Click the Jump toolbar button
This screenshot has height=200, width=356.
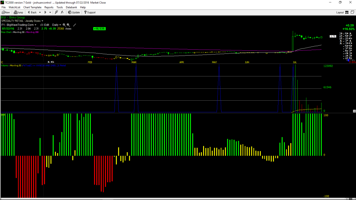pos(18,12)
